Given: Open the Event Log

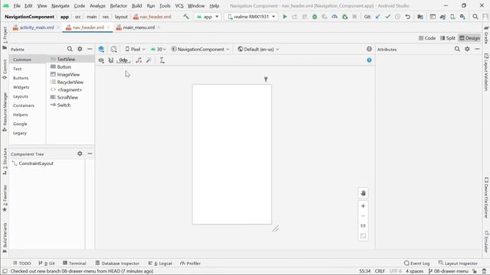Looking at the screenshot, I should click(416, 263).
